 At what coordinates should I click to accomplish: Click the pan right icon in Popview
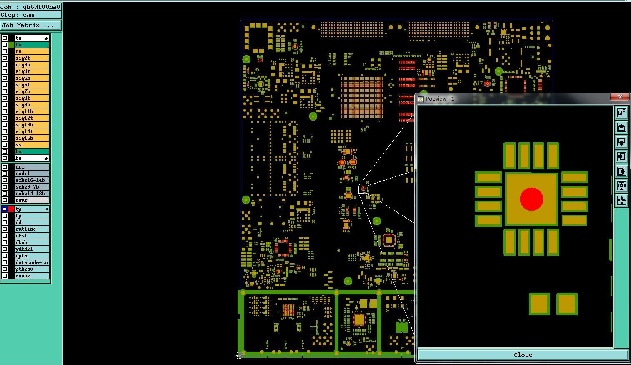click(621, 171)
